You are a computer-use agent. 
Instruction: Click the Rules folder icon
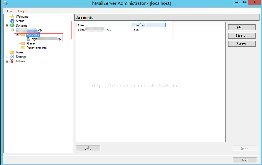(12, 52)
